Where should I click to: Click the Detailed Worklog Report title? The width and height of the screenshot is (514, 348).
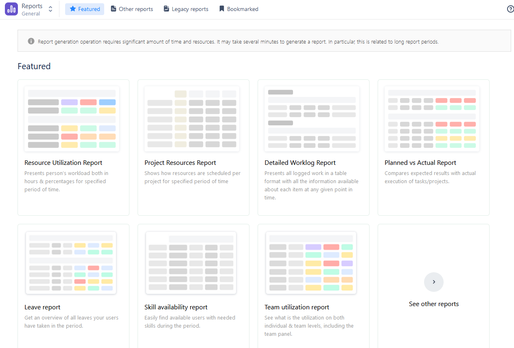pos(300,163)
